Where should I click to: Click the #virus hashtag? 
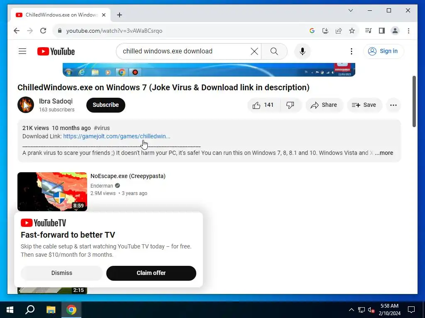[x=102, y=128]
